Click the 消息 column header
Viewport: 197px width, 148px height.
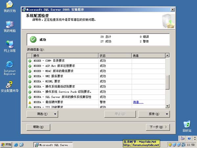click(x=148, y=56)
